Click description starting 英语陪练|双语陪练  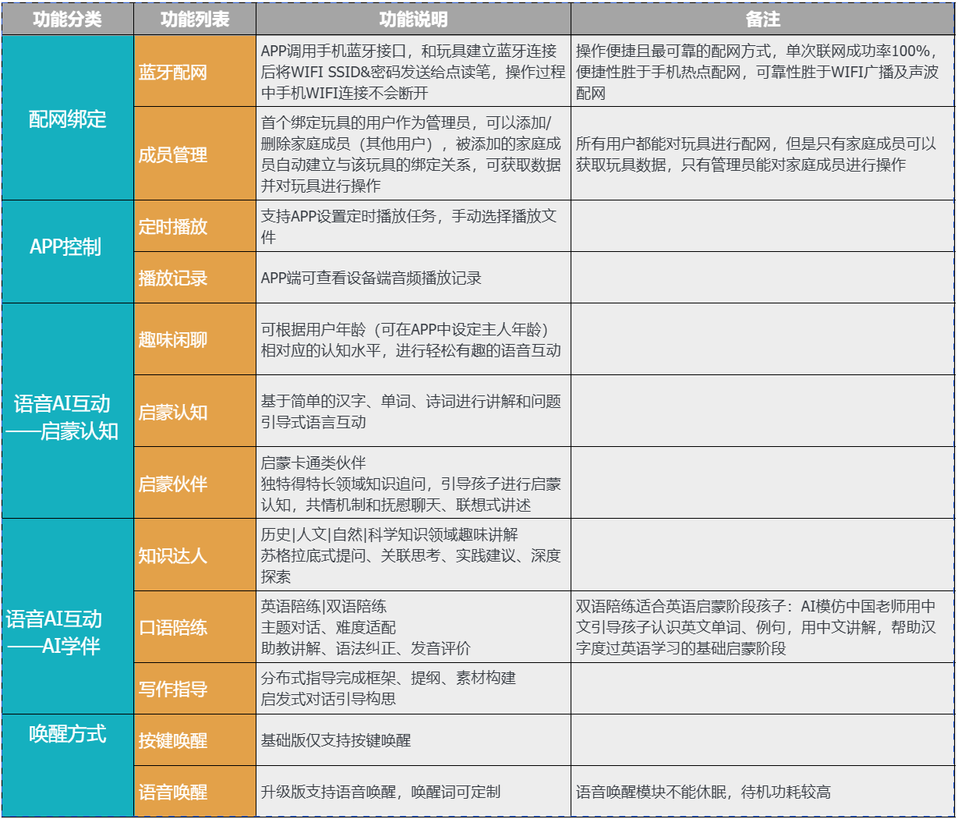pos(413,627)
